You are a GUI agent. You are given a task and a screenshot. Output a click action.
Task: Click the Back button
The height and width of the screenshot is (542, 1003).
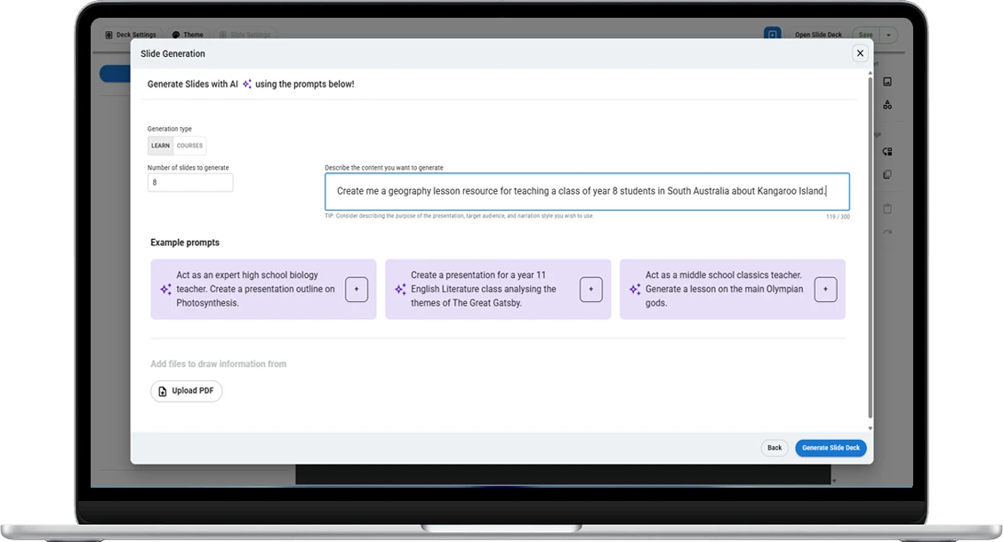[774, 448]
